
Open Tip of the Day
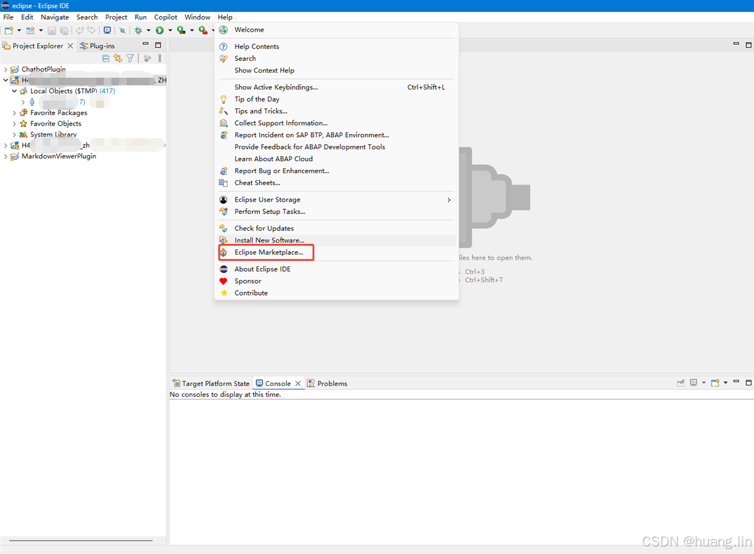pyautogui.click(x=336, y=99)
